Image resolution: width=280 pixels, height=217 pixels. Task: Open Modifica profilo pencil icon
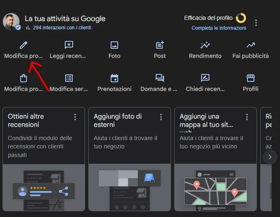pos(24,45)
